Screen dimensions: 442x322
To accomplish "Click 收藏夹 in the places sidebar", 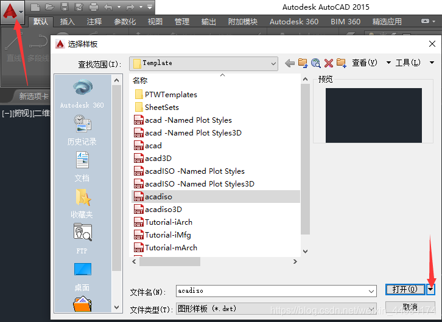I will pyautogui.click(x=82, y=203).
